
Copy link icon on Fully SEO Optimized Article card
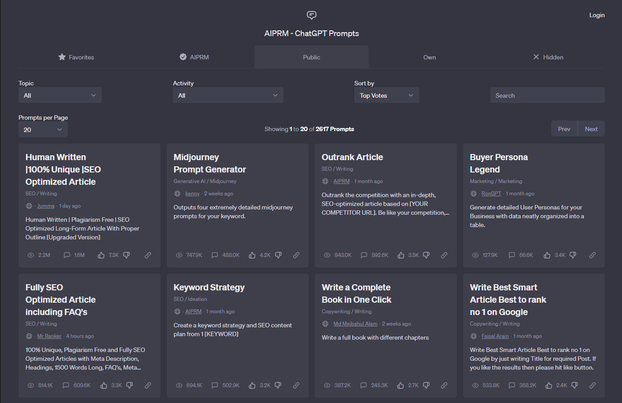148,385
